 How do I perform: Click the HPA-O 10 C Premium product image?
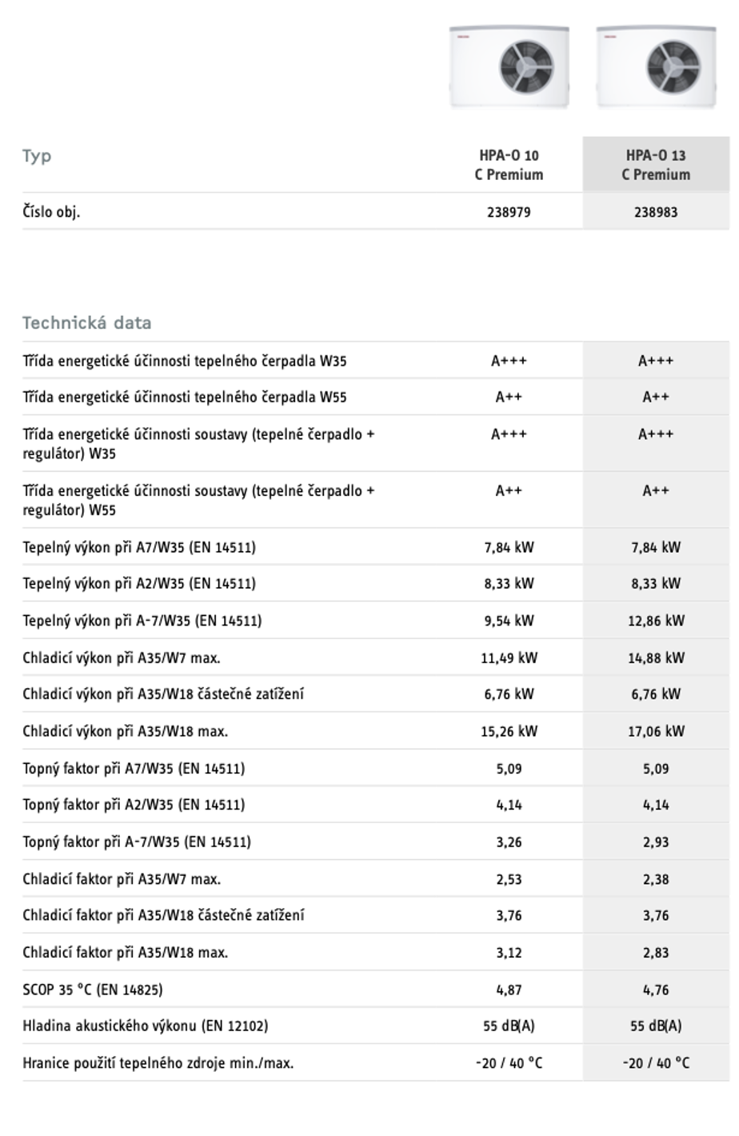click(509, 67)
